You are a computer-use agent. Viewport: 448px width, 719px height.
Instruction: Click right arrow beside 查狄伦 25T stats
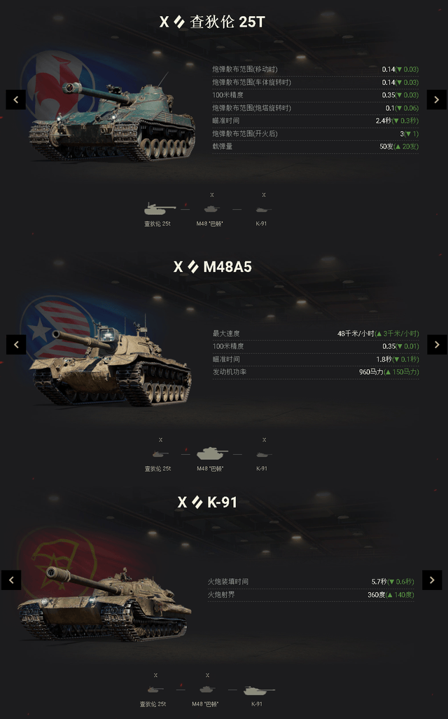coord(437,100)
